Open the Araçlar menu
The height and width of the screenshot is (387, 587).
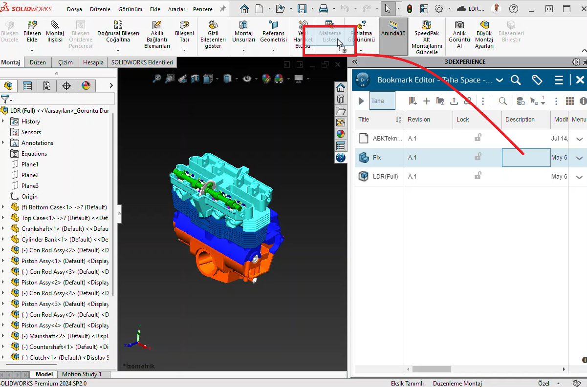click(176, 9)
